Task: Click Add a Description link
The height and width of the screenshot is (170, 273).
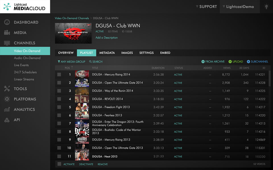Action: 107,37
